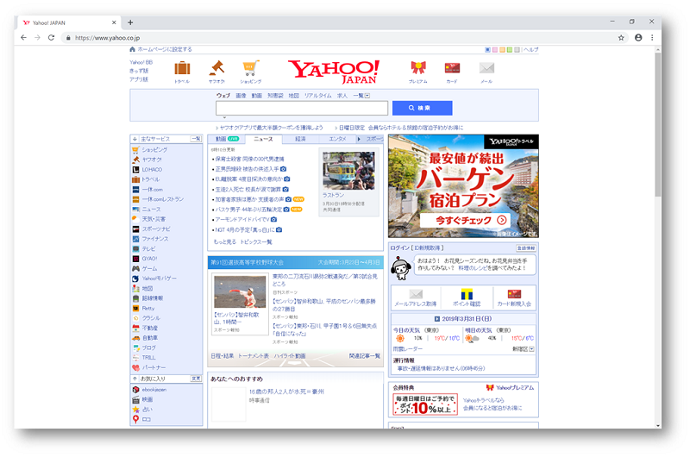The width and height of the screenshot is (690, 457).
Task: Expand the 一覧 dropdown in search categories
Action: point(367,96)
